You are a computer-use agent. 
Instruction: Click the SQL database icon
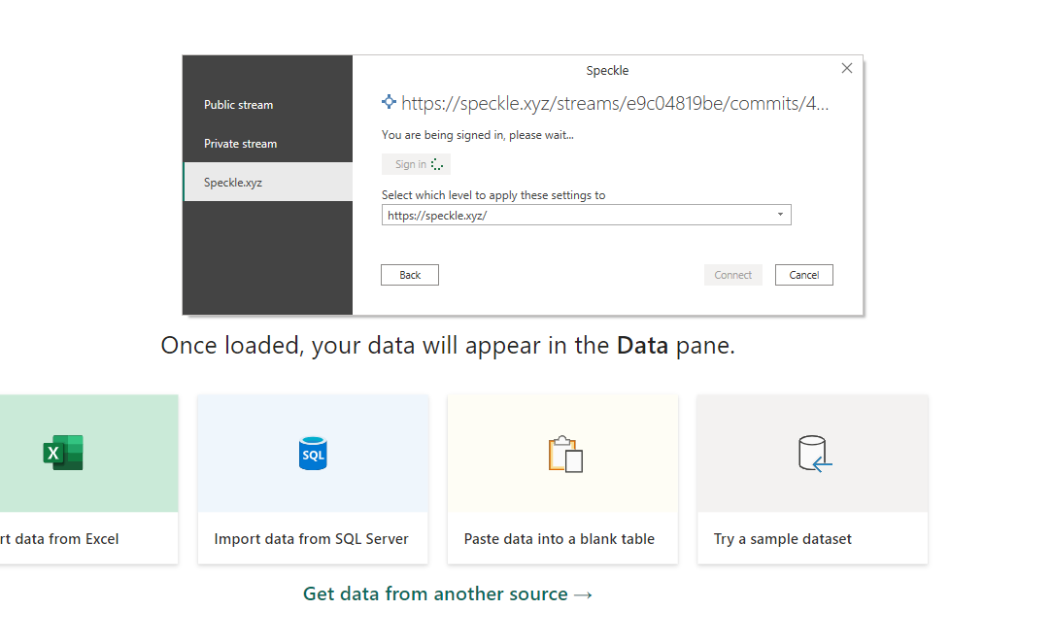[313, 454]
